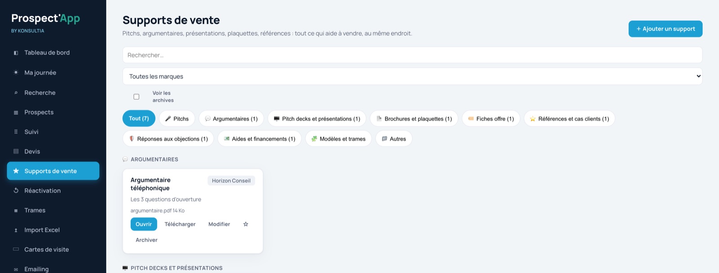Click the Supports de vente star icon

pyautogui.click(x=16, y=171)
